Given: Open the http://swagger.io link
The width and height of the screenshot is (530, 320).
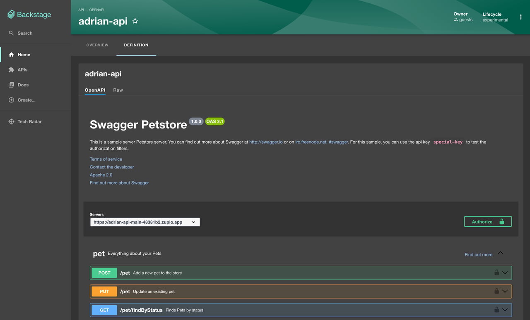Looking at the screenshot, I should pyautogui.click(x=266, y=142).
